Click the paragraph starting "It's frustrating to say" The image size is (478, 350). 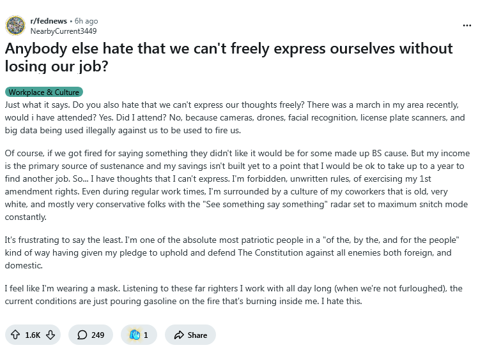236,247
